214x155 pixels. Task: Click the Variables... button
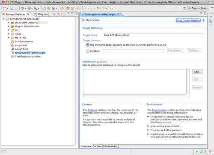coord(194,51)
